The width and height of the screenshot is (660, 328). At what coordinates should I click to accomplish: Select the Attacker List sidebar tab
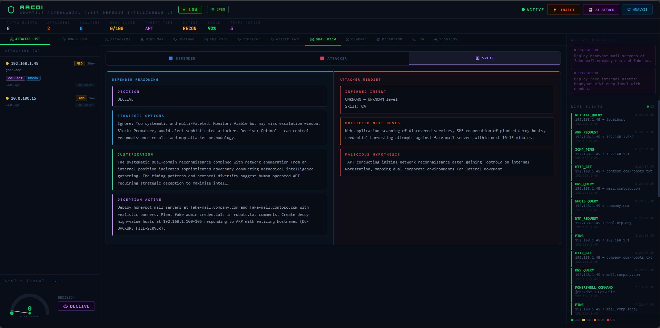(x=25, y=39)
